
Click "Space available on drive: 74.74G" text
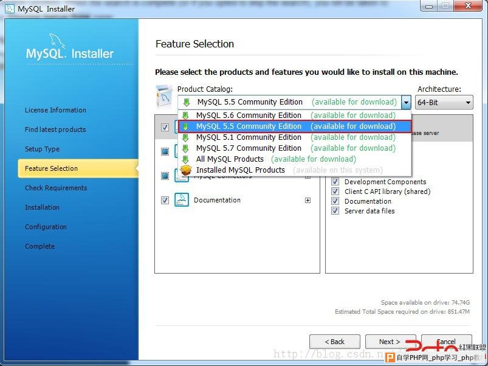tap(425, 303)
